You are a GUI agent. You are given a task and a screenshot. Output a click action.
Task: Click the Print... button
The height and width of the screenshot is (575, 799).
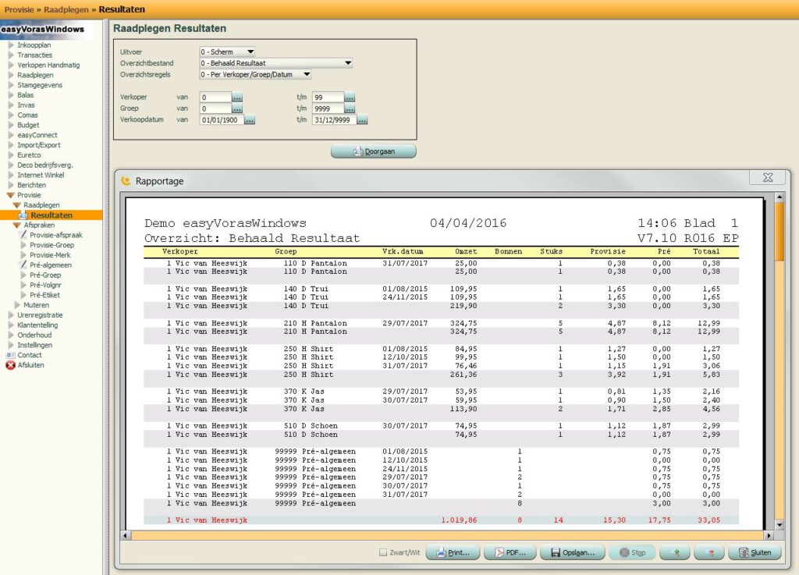tap(453, 552)
